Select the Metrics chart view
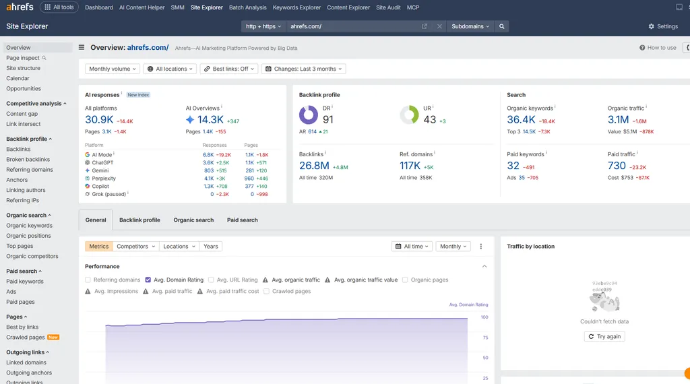 (x=98, y=247)
